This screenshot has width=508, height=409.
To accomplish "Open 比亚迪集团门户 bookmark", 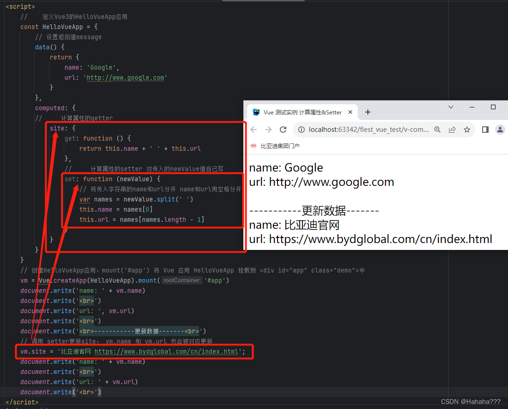I will pyautogui.click(x=275, y=146).
